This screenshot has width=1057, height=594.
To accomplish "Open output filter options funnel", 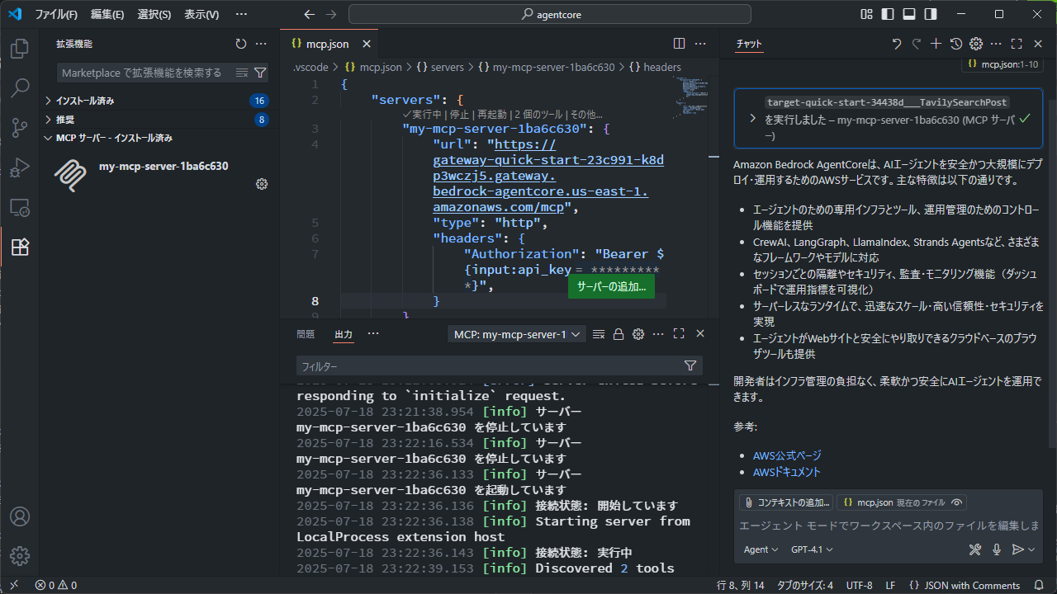I will (690, 365).
